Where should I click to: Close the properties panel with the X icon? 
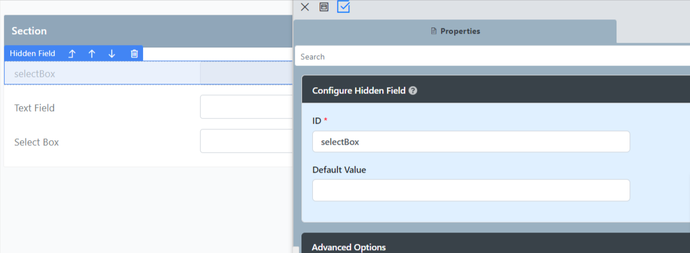[x=305, y=7]
